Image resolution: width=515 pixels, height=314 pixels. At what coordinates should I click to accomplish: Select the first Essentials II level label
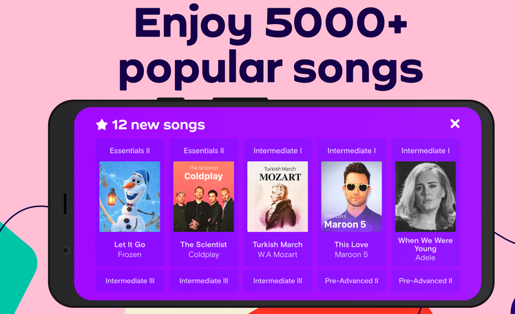coord(129,150)
